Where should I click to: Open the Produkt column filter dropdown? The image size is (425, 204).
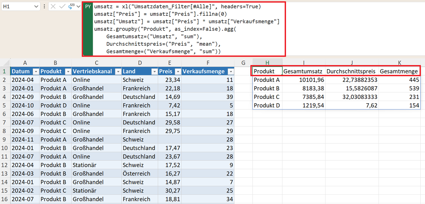(68, 72)
